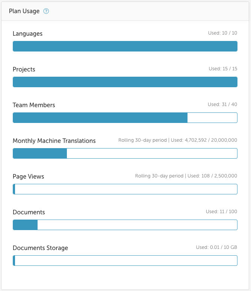Click the Used: 108 / 2,500,000 text
Viewport: 251px width, 291px height.
point(212,176)
